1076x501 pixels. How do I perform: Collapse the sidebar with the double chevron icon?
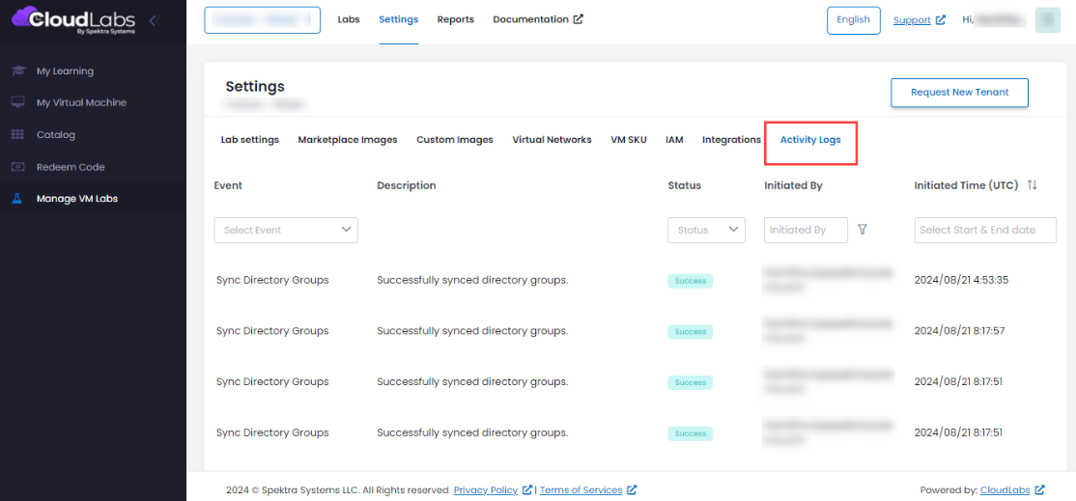point(156,20)
